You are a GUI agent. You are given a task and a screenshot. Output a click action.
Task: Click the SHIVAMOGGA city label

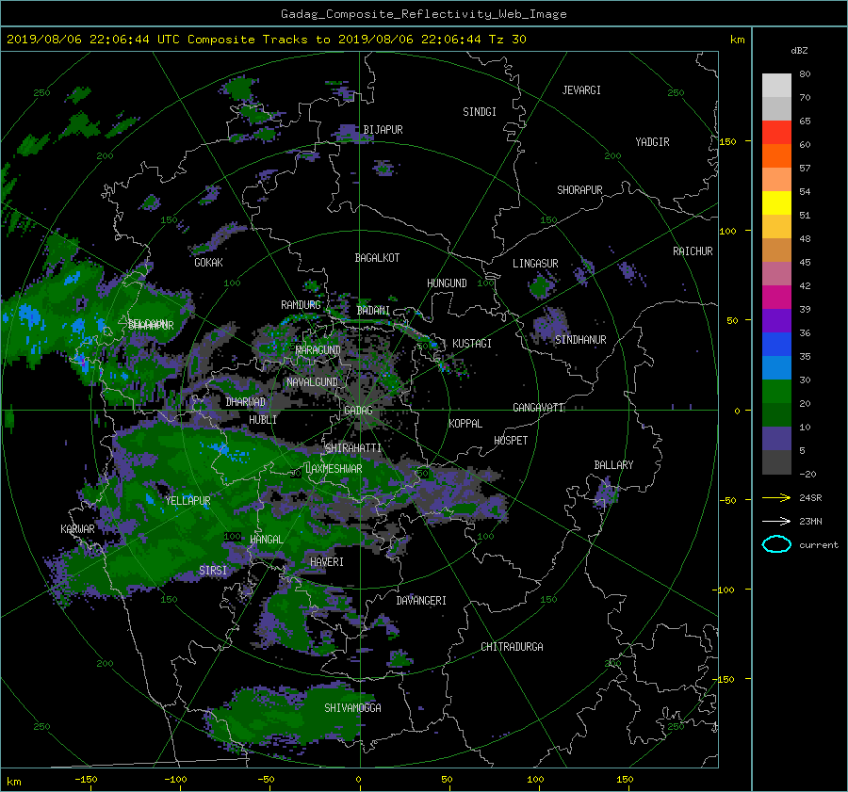click(352, 708)
